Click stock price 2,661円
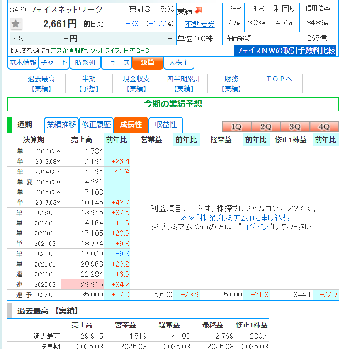340x349 pixels. (60, 24)
